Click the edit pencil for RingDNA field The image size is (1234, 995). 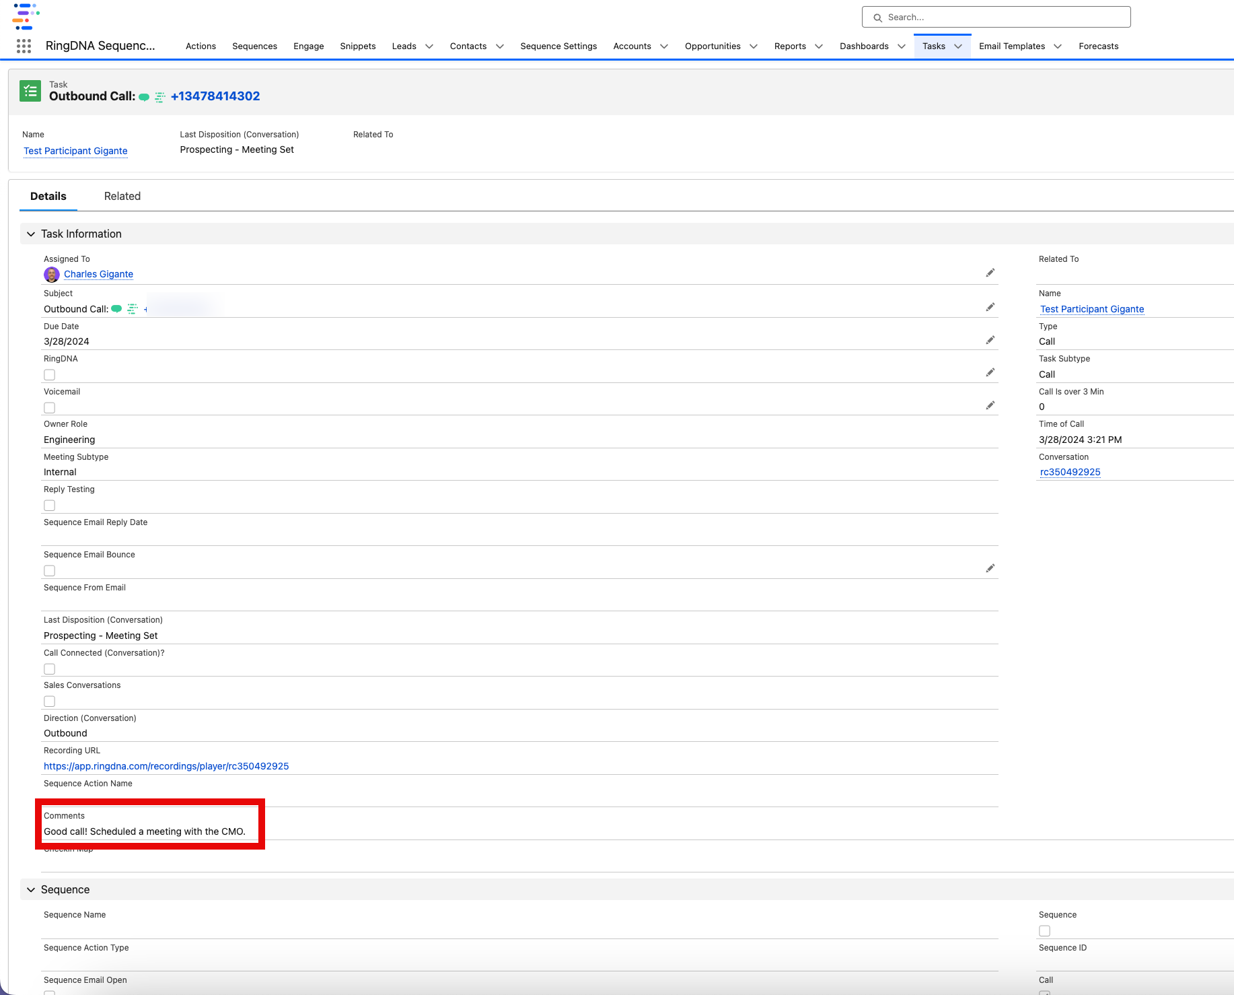click(x=990, y=372)
